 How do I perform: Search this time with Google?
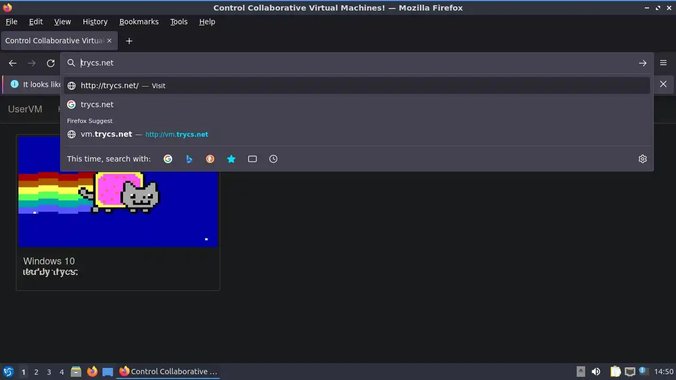[168, 159]
